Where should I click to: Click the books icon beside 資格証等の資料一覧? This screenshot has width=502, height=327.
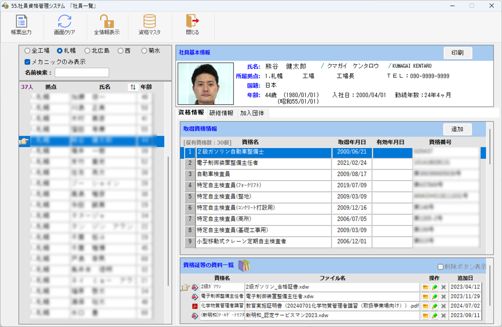point(244,265)
